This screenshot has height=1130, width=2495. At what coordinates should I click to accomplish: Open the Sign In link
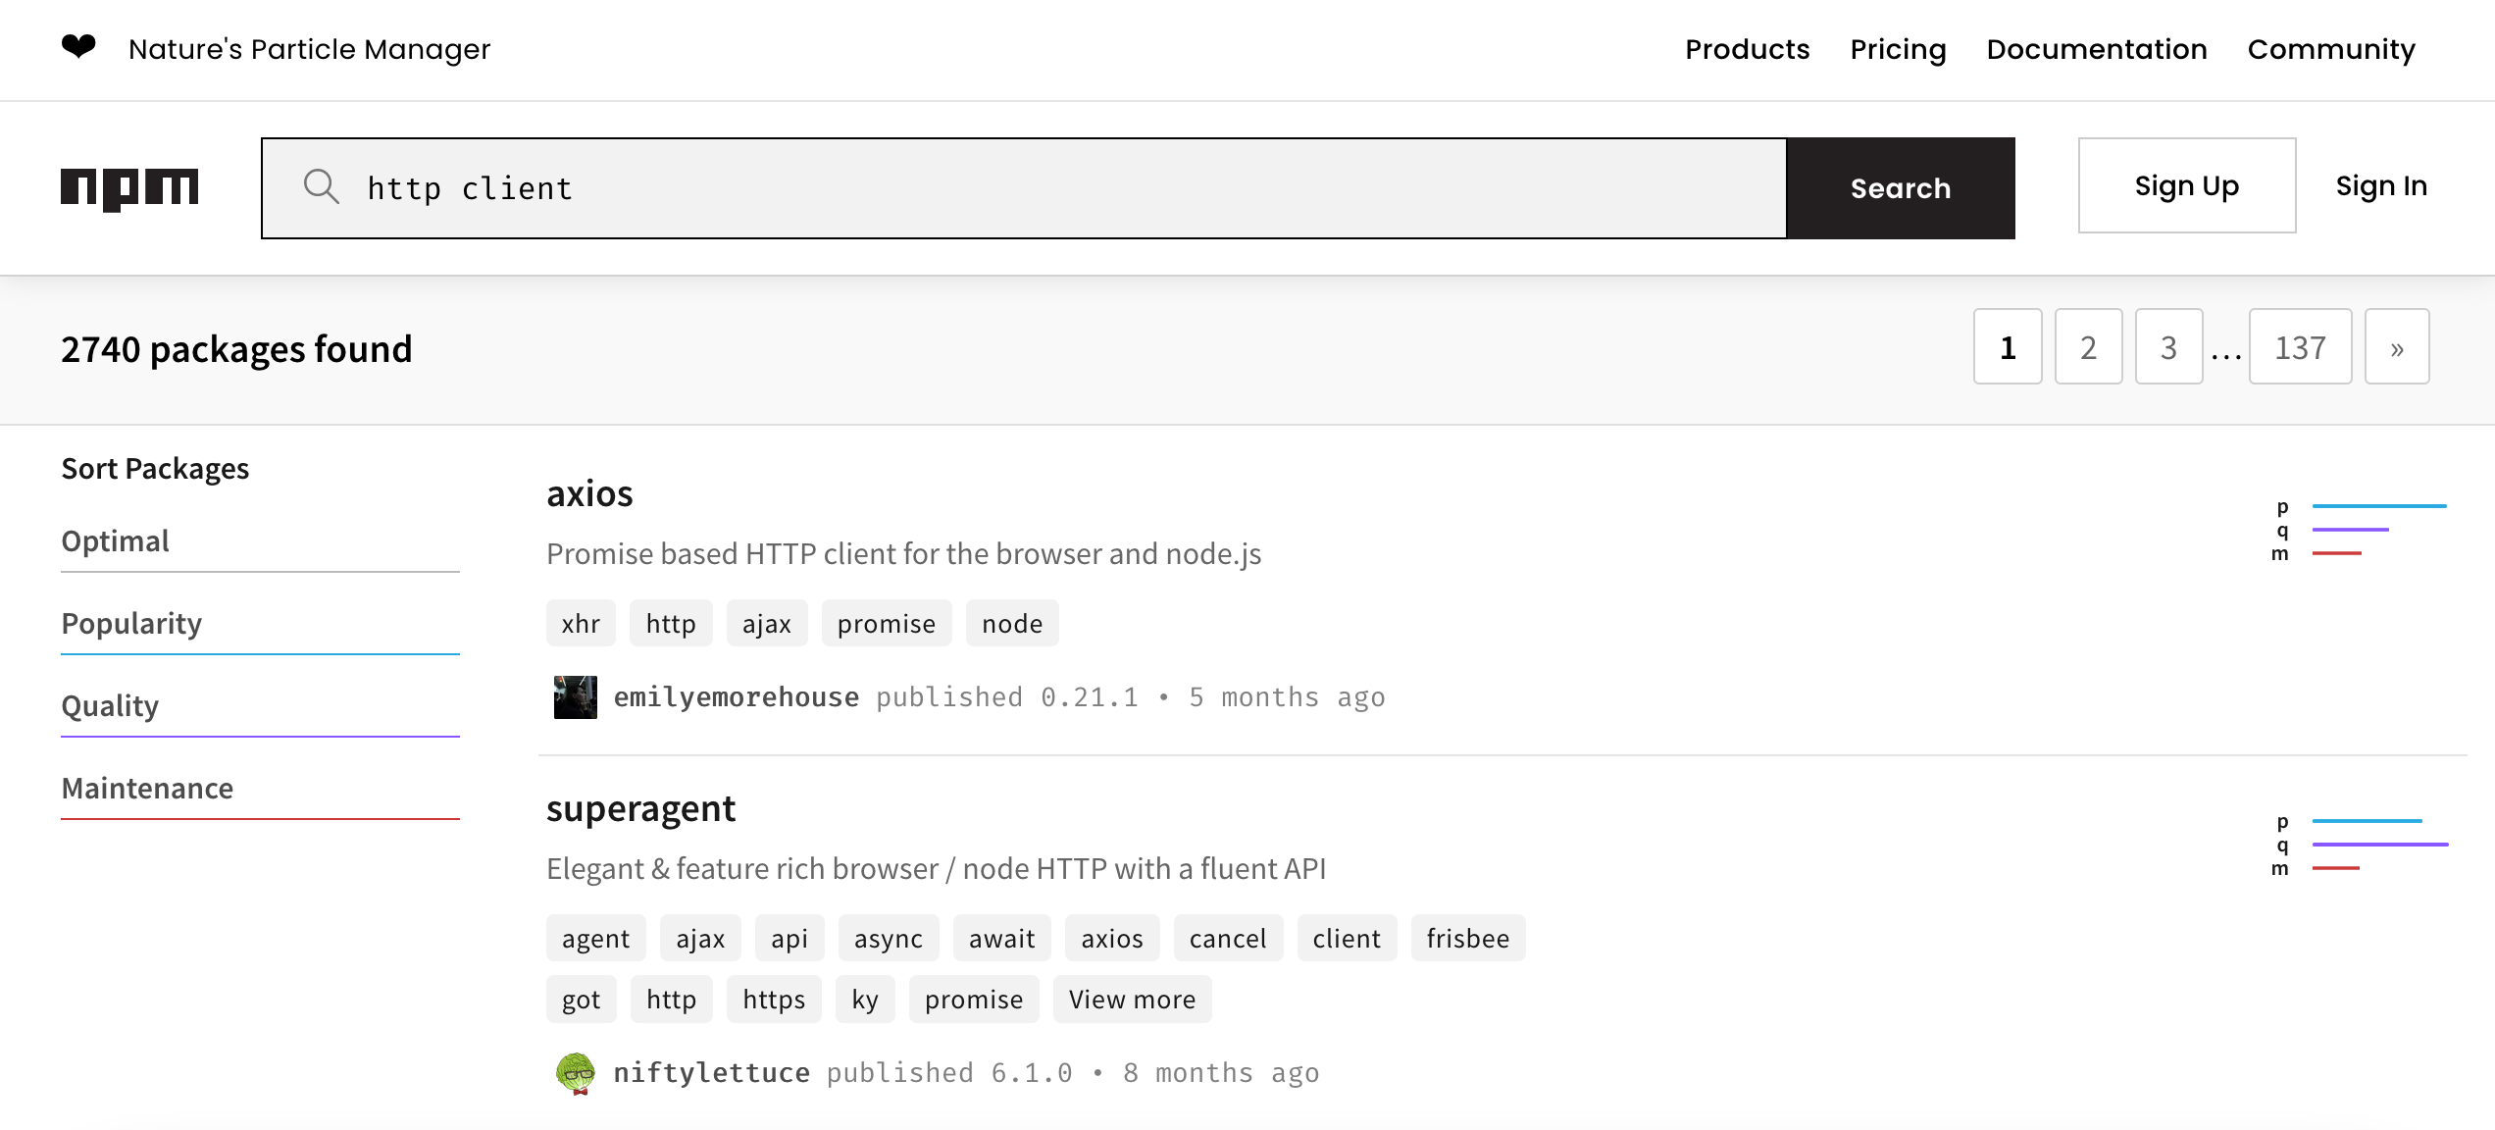[2381, 185]
